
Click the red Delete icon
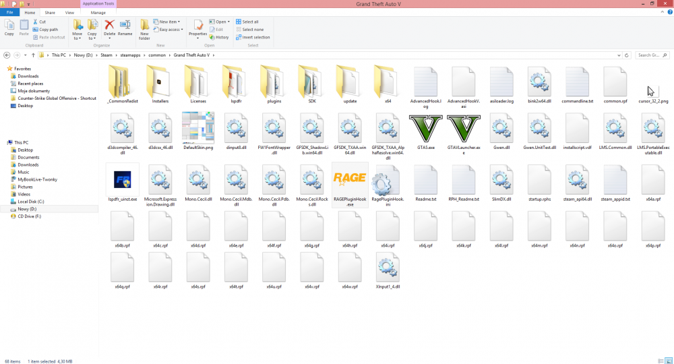(x=110, y=26)
